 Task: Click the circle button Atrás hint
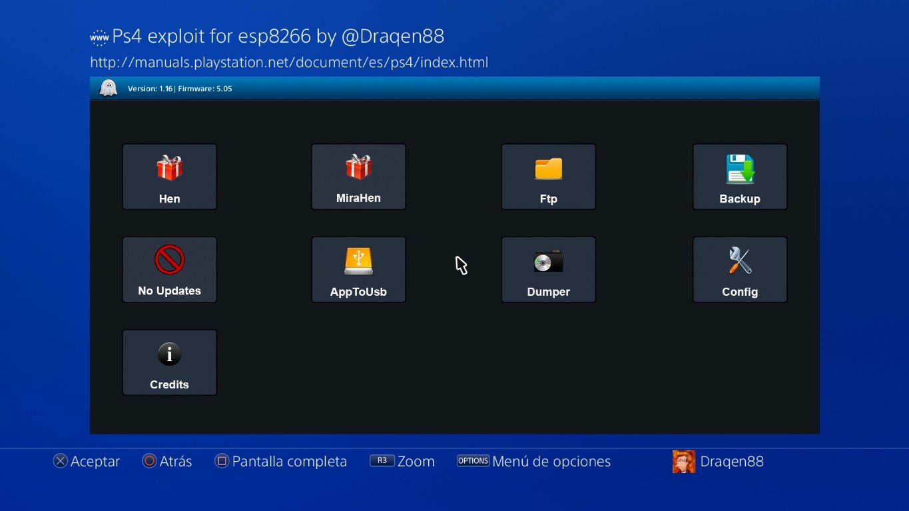(167, 461)
